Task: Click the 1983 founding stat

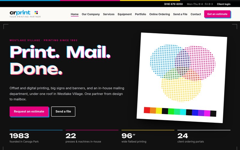Action: point(19,136)
